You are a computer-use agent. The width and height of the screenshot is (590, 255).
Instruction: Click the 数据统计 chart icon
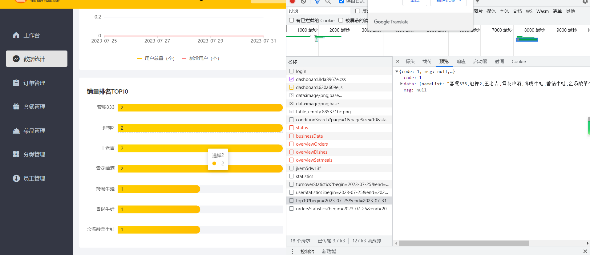[16, 59]
